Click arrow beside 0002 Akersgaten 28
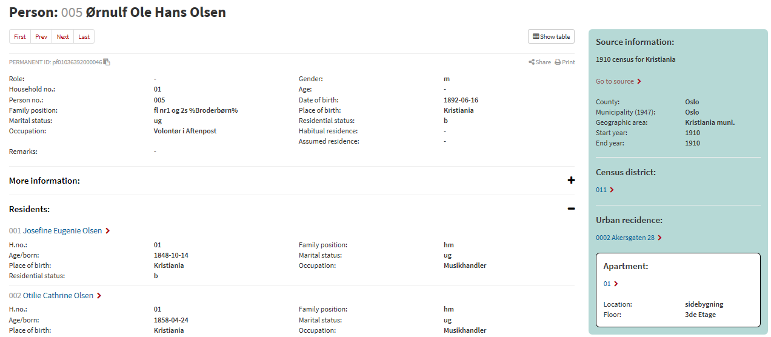Screen dimensions: 771x337 click(659, 238)
